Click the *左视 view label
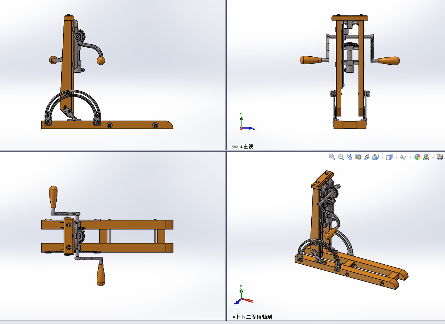445x324 pixels. point(247,147)
